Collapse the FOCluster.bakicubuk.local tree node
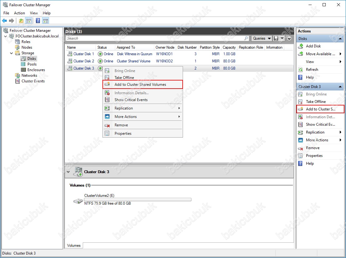Screen dimensions: 346x258 [x=6, y=36]
